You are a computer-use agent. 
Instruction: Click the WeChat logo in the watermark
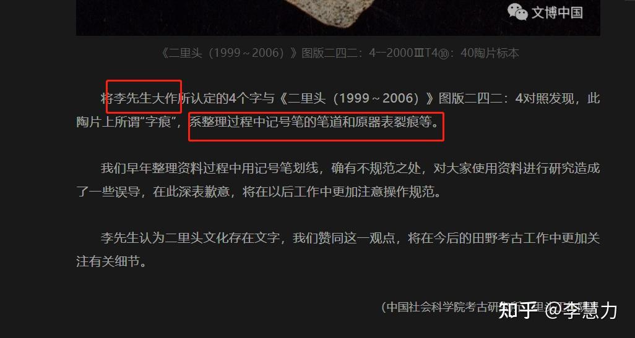point(517,12)
